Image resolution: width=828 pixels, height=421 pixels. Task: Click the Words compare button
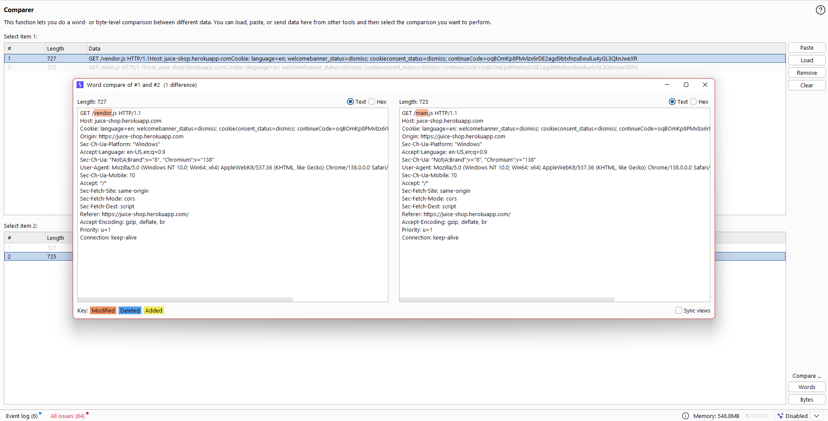(x=806, y=387)
